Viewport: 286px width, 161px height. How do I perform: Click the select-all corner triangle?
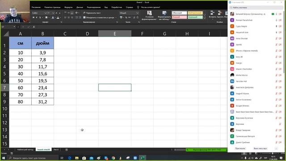tap(6, 34)
